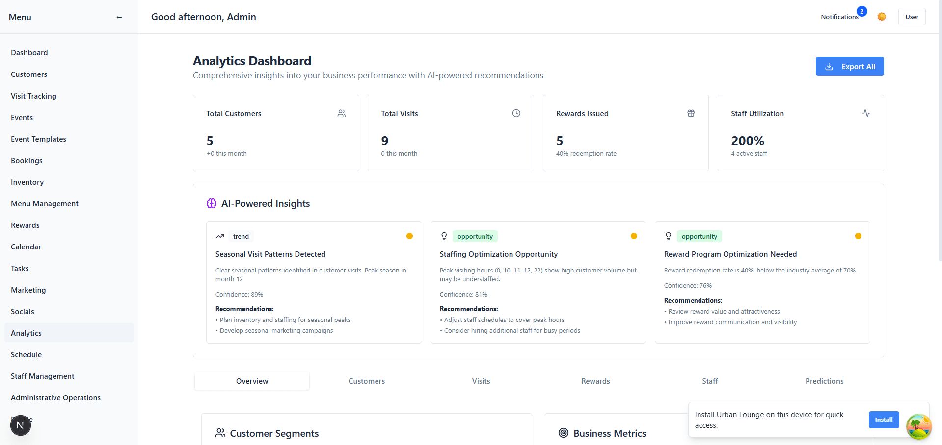942x445 pixels.
Task: Switch to the Predictions tab
Action: tap(824, 381)
